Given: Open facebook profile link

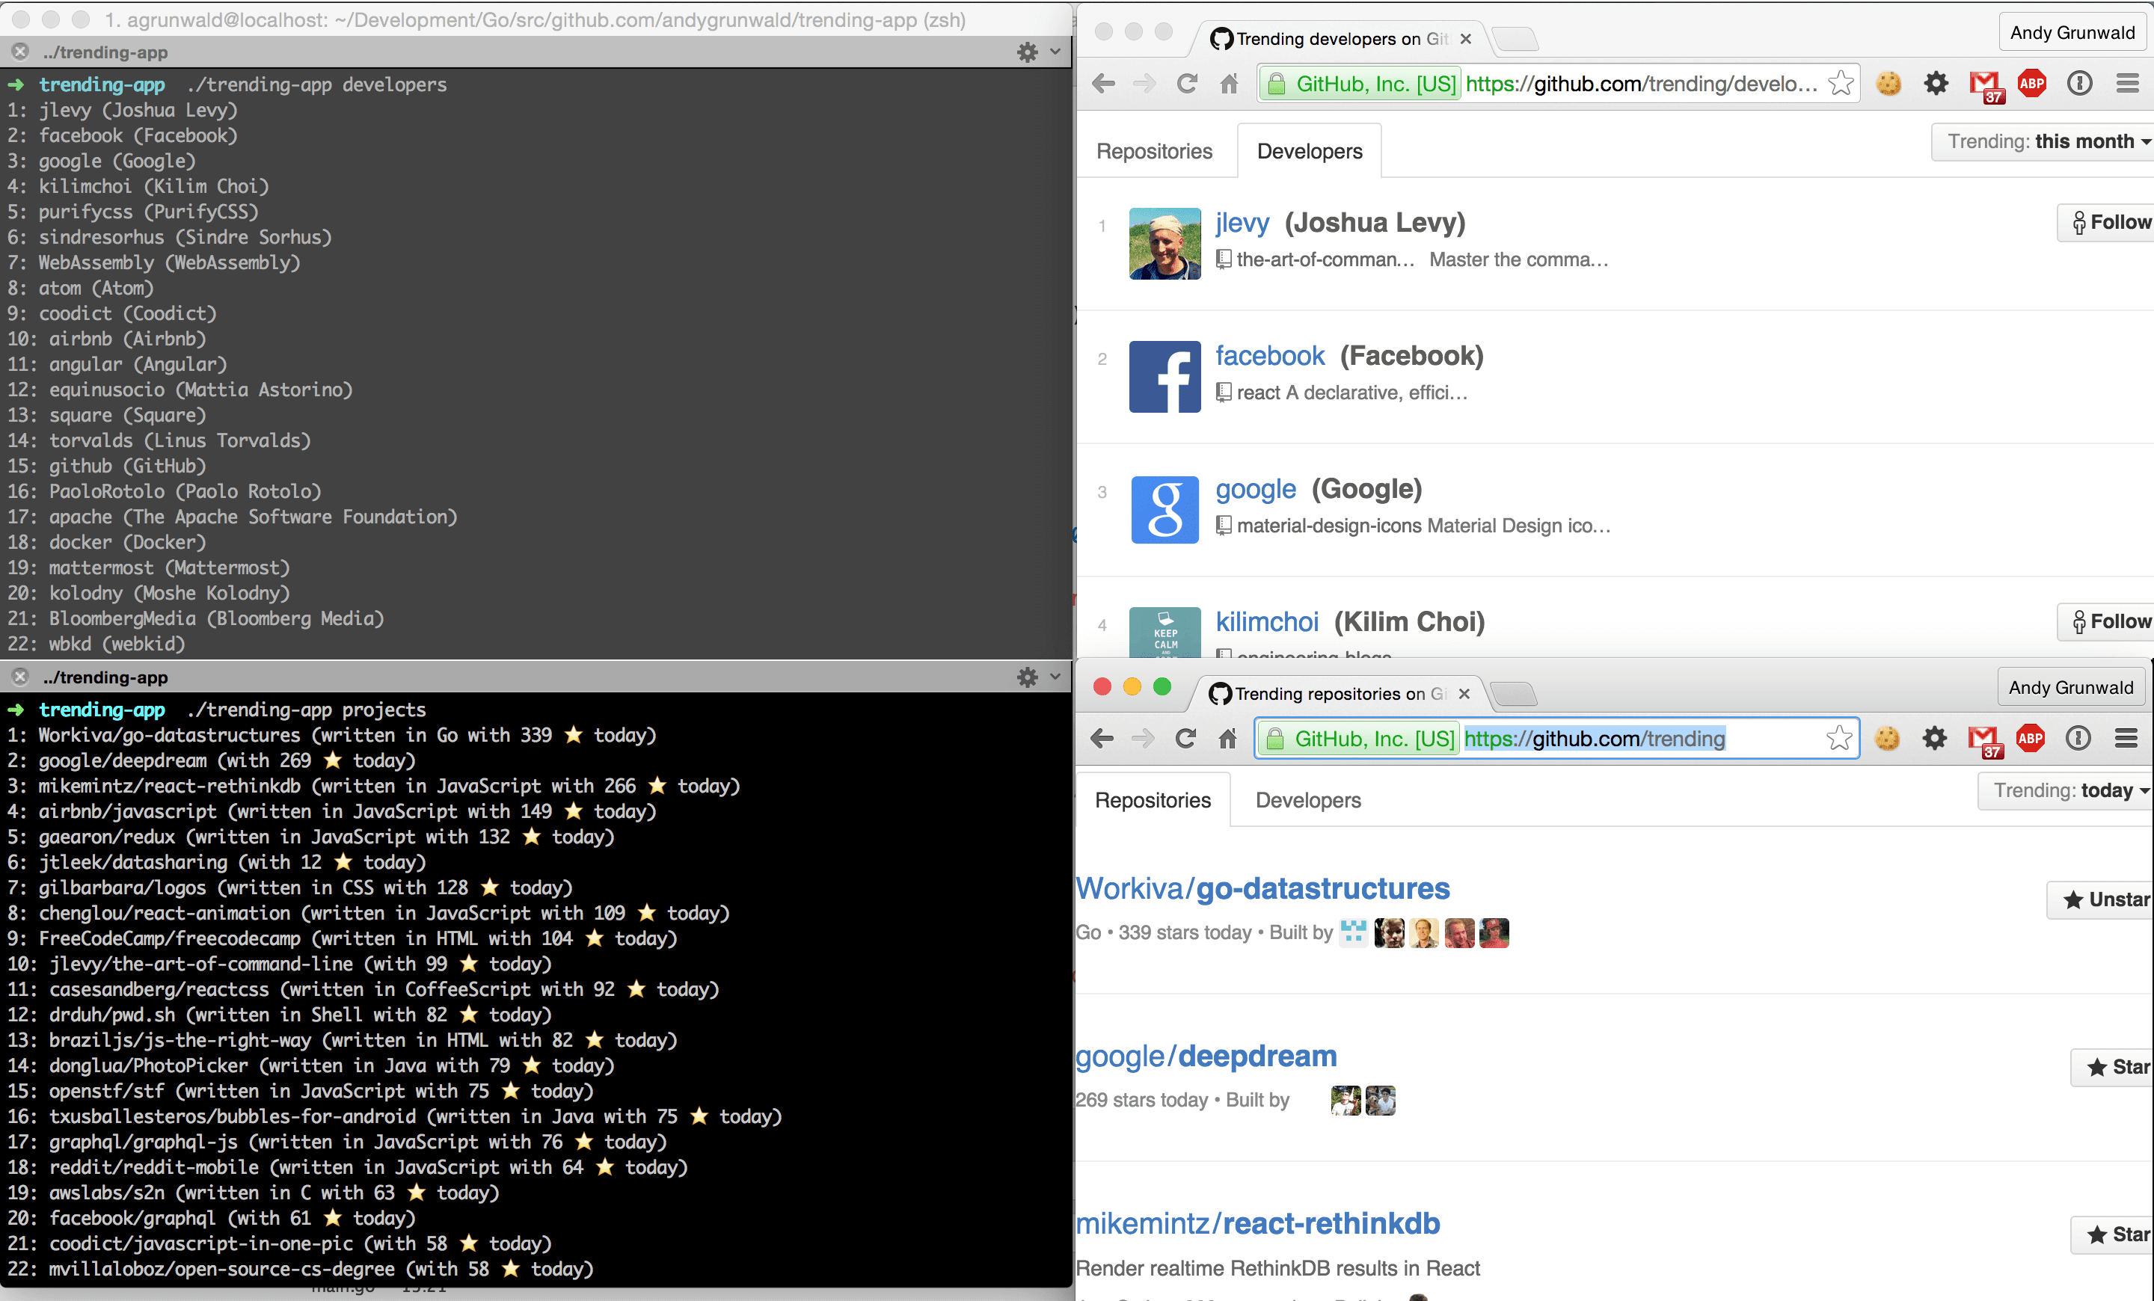Looking at the screenshot, I should [x=1270, y=356].
